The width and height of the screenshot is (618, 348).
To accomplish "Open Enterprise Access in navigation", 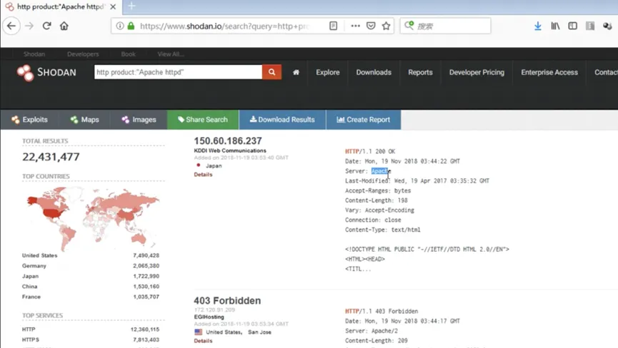I will pyautogui.click(x=549, y=72).
